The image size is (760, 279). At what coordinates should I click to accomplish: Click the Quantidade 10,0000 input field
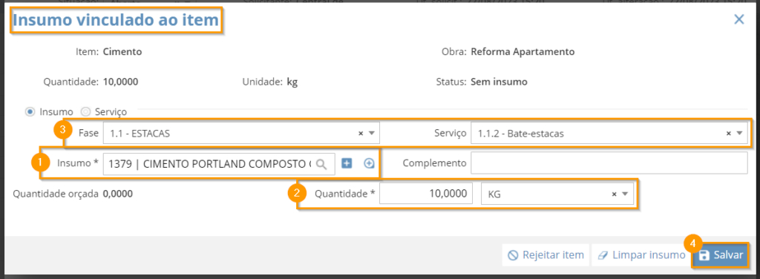pos(426,194)
